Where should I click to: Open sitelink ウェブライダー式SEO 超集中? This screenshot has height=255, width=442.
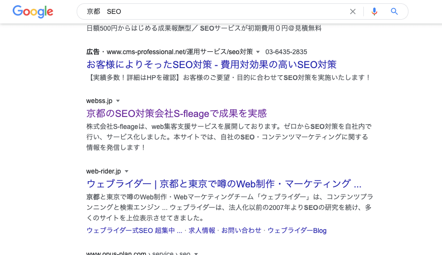[134, 231]
